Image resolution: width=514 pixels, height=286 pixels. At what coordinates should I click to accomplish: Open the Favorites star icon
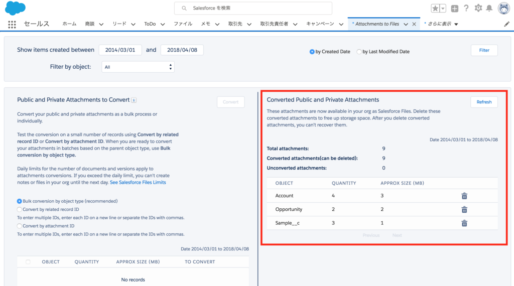(435, 9)
